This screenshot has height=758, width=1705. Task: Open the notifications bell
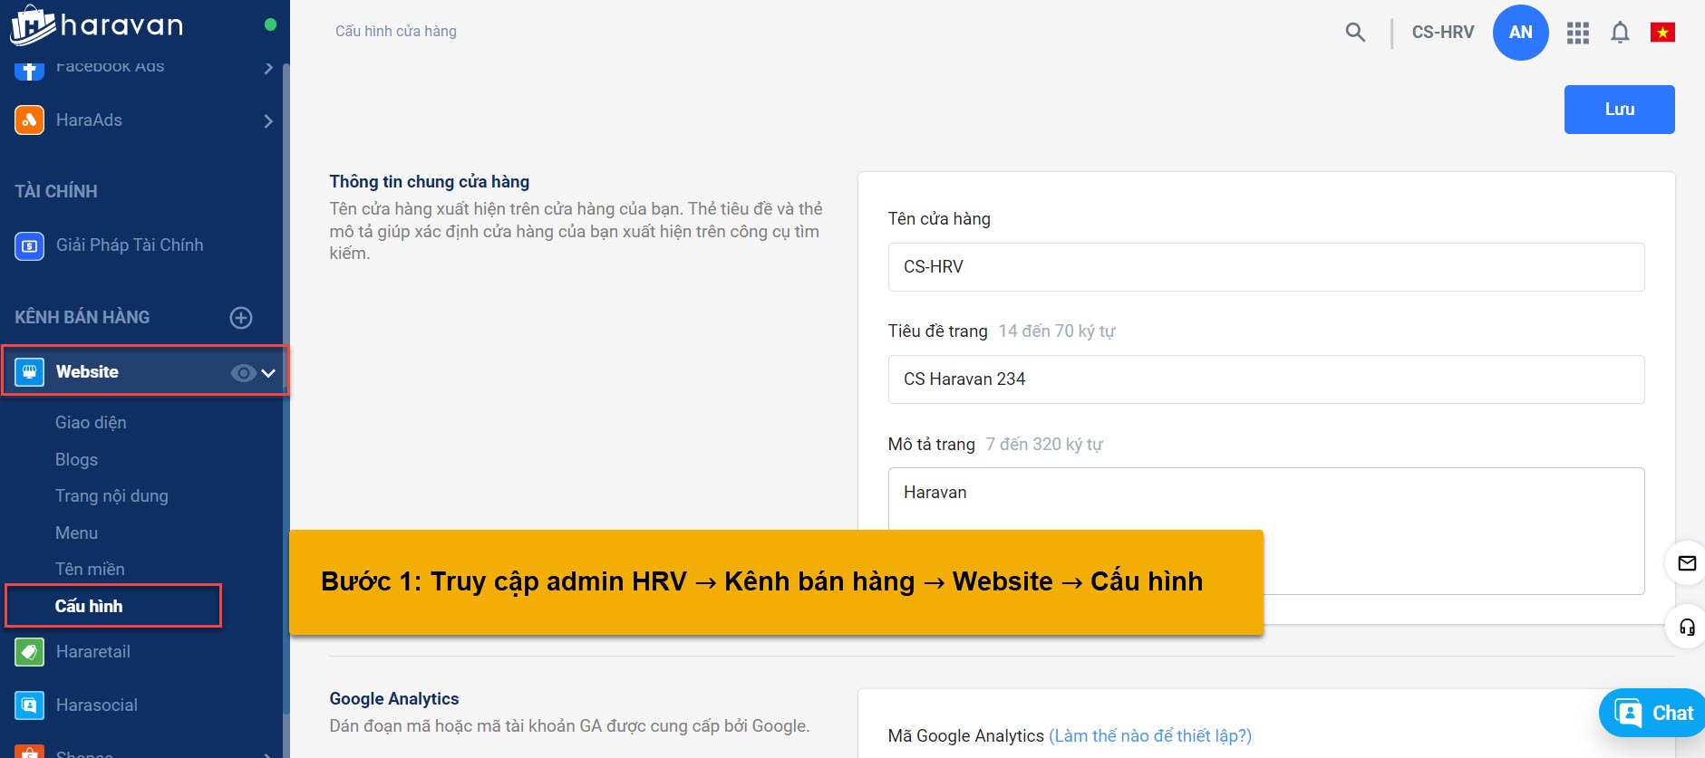[x=1620, y=33]
